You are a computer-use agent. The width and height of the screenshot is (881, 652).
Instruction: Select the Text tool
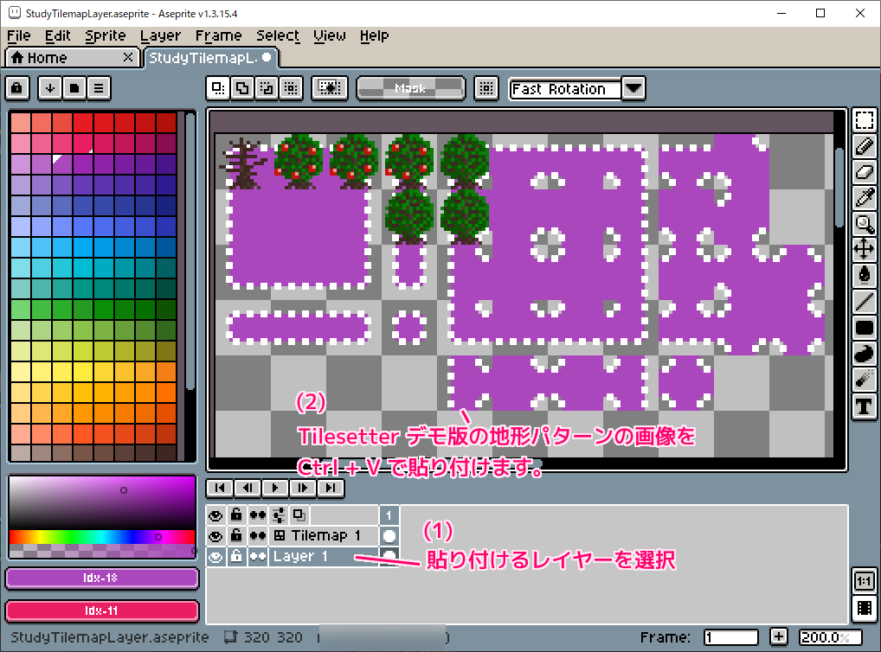click(x=863, y=405)
